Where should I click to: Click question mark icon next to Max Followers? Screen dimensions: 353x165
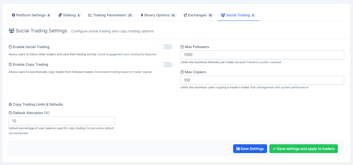182,47
